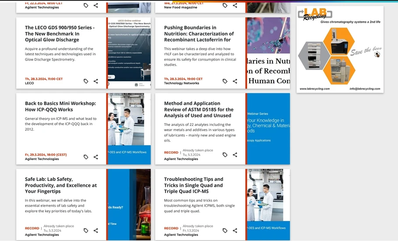This screenshot has height=241, width=398.
Task: Share the Troubleshooting Tips and Tricks webinar
Action: pyautogui.click(x=235, y=231)
